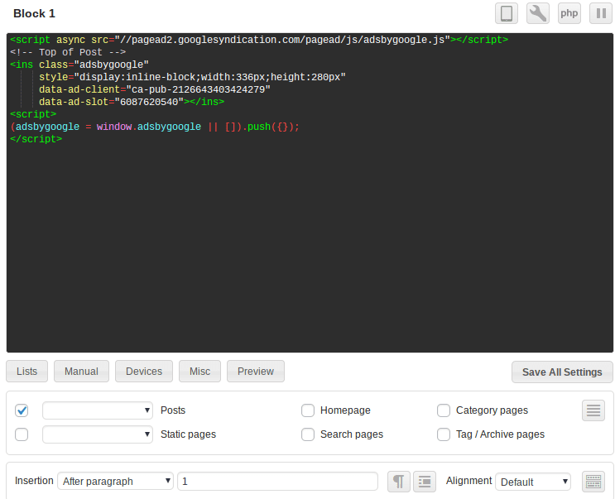The width and height of the screenshot is (615, 499).
Task: Open the Insertion 'After paragraph' dropdown
Action: pyautogui.click(x=115, y=481)
